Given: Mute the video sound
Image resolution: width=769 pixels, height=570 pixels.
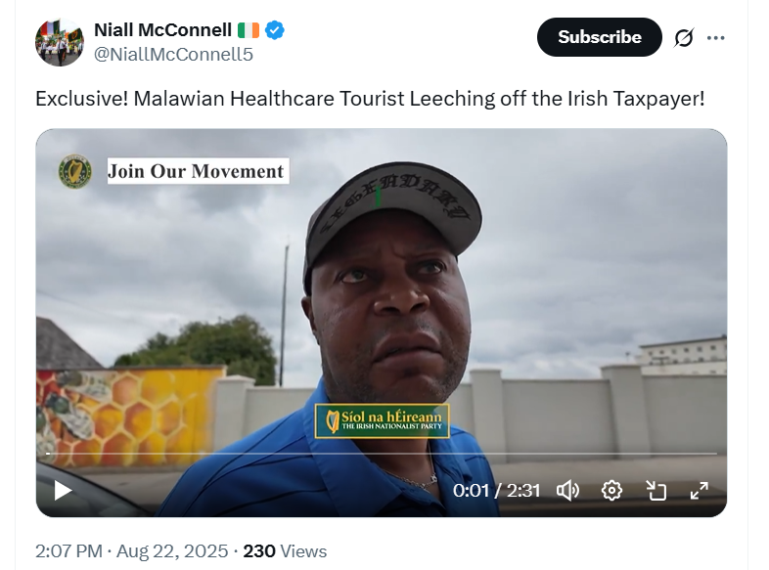Looking at the screenshot, I should pos(567,490).
